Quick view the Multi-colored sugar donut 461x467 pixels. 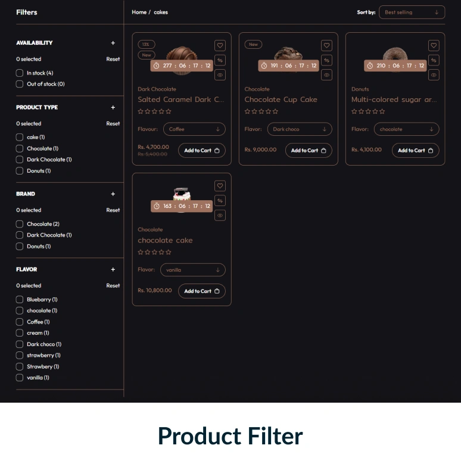[x=434, y=75]
